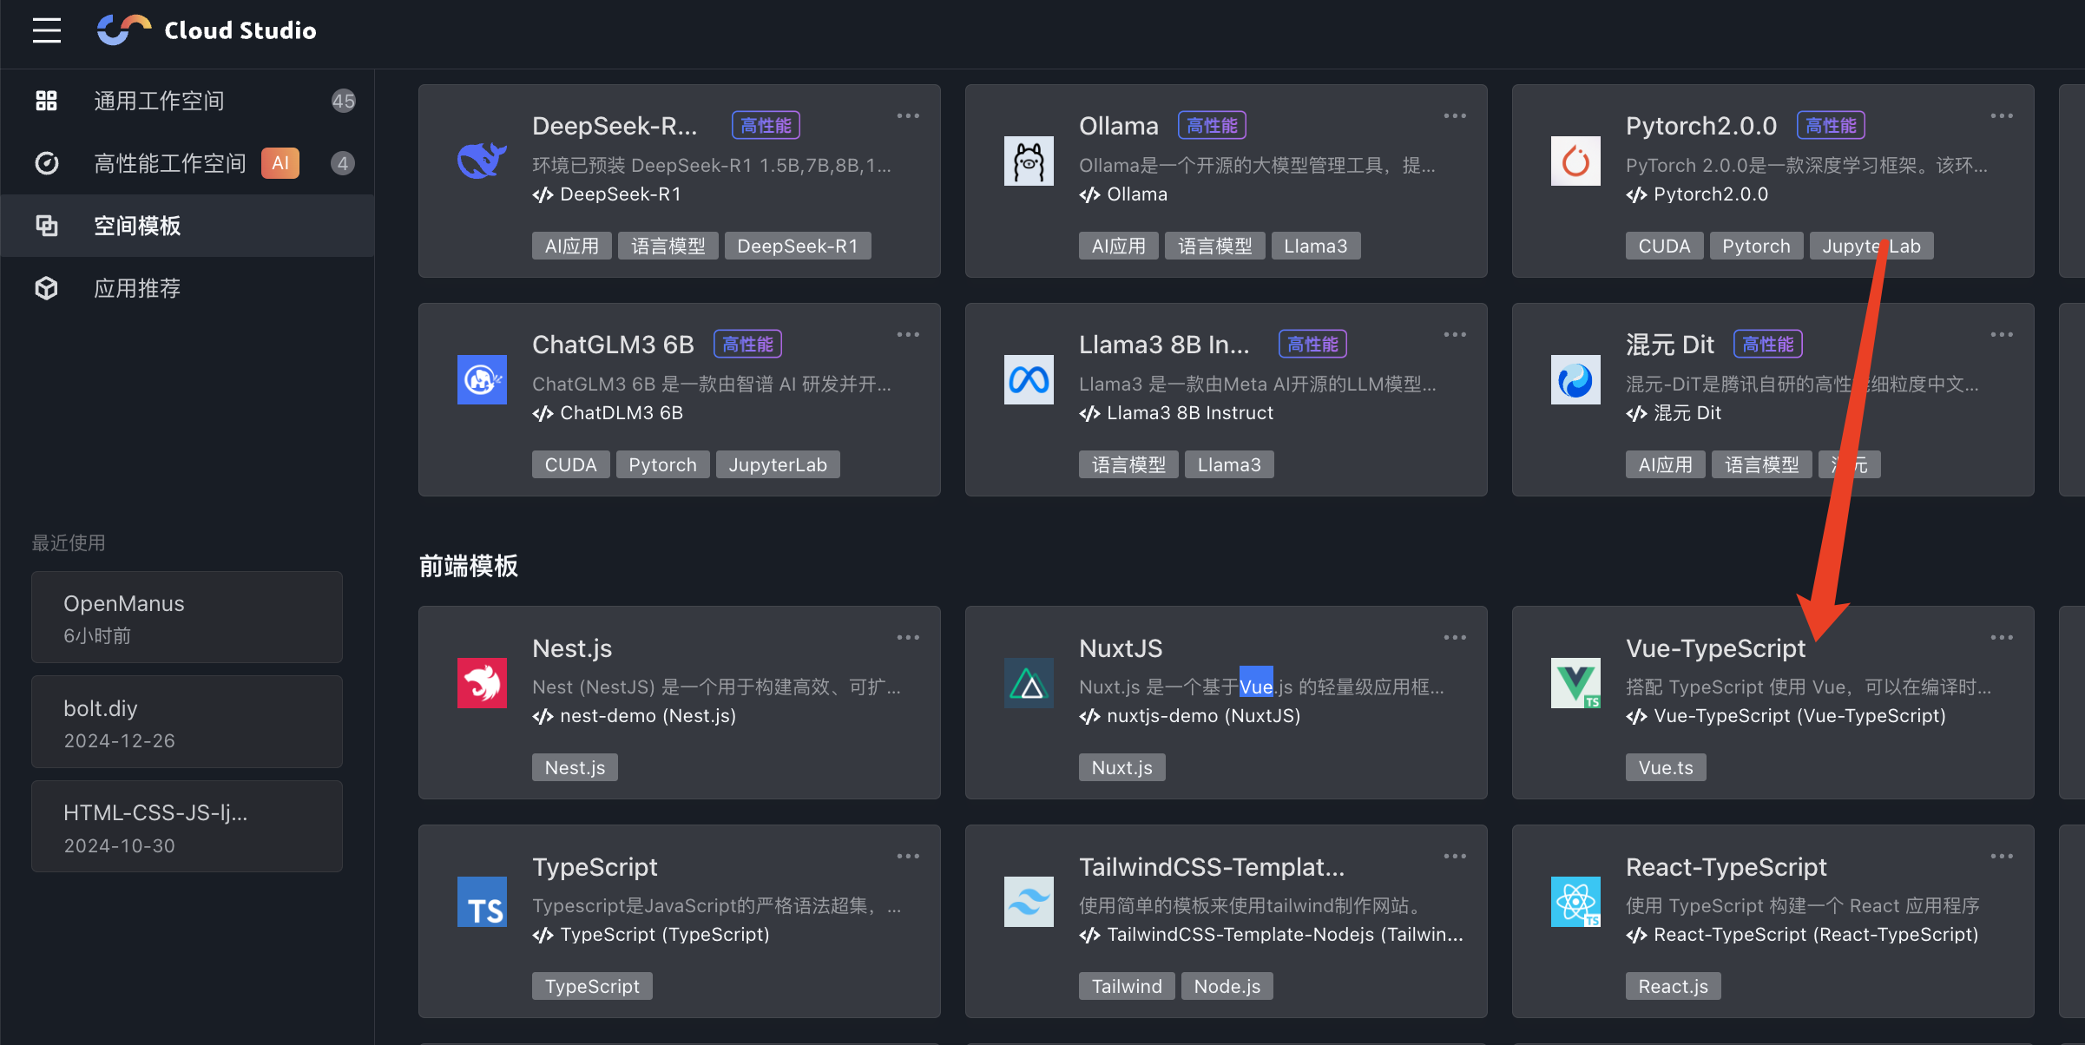Click the 语言模型 tag on 混元 Dit card
2085x1045 pixels.
click(x=1761, y=464)
